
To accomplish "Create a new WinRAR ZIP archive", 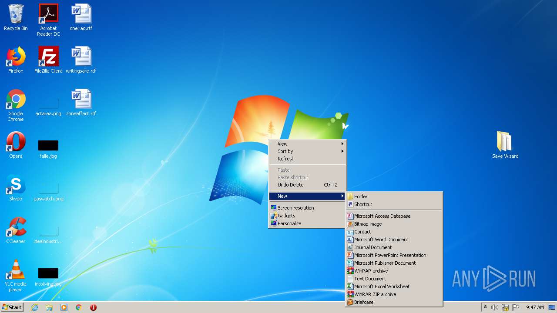I will pyautogui.click(x=394, y=294).
